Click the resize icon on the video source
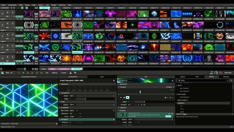Viewport: 234px width, 132px height. point(169,114)
